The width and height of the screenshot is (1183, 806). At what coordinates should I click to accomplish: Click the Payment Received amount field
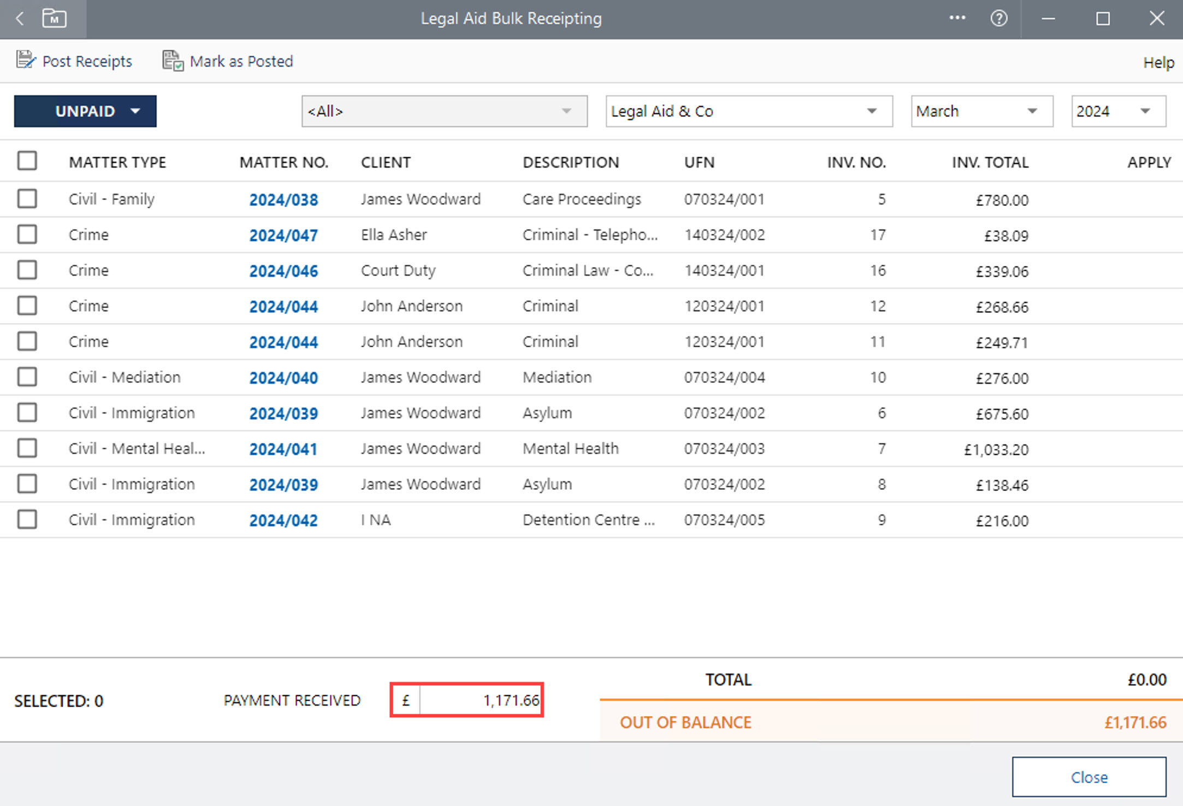coord(480,700)
